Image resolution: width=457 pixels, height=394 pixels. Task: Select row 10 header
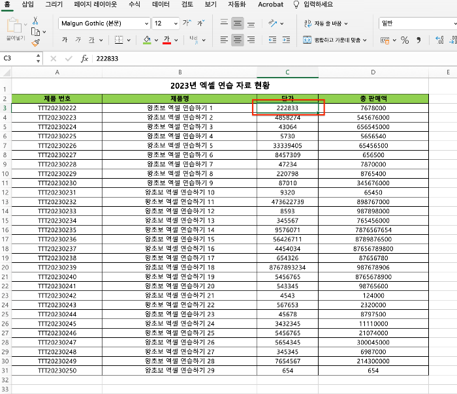5,174
